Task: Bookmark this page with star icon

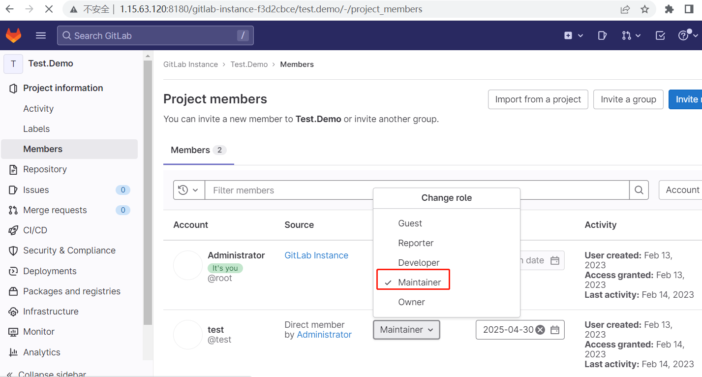Action: click(x=645, y=9)
